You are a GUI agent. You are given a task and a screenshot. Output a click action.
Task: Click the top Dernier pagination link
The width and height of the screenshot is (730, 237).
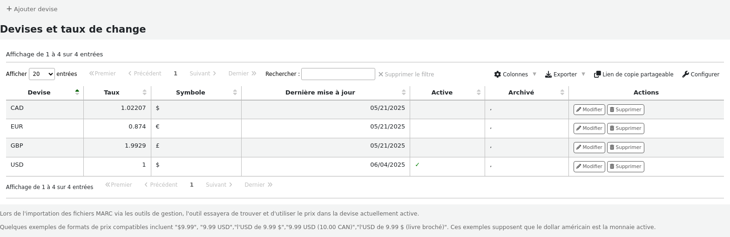[242, 74]
